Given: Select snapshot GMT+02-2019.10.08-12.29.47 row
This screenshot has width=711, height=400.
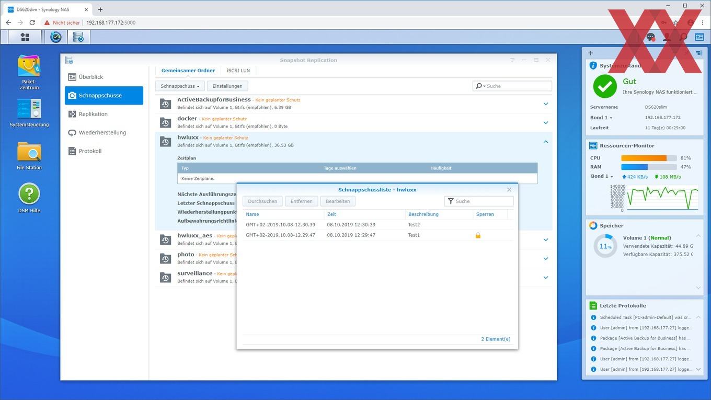Looking at the screenshot, I should pyautogui.click(x=378, y=235).
